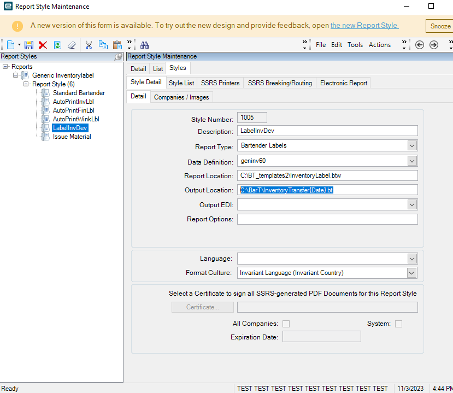This screenshot has width=453, height=393.
Task: Open the new Report Style link
Action: [364, 26]
